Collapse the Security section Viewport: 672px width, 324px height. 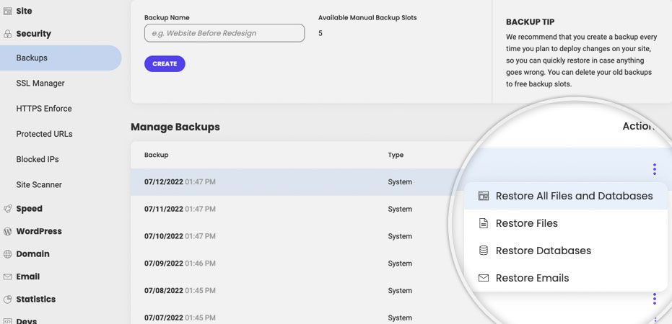pyautogui.click(x=33, y=34)
